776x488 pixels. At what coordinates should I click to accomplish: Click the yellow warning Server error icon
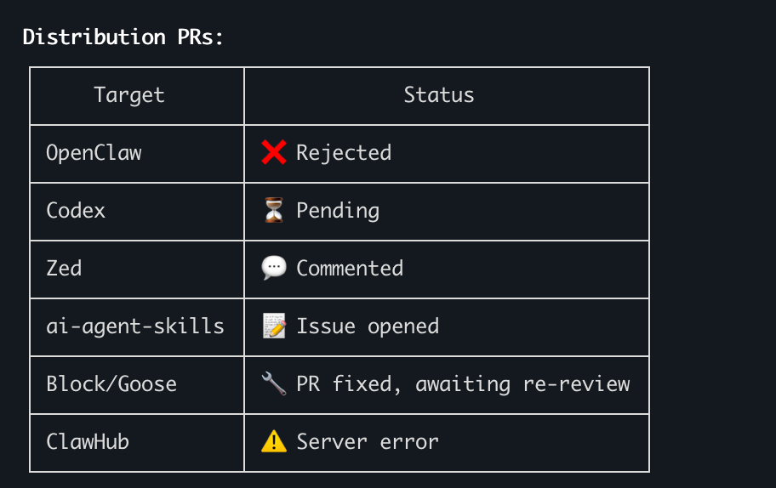[x=274, y=441]
